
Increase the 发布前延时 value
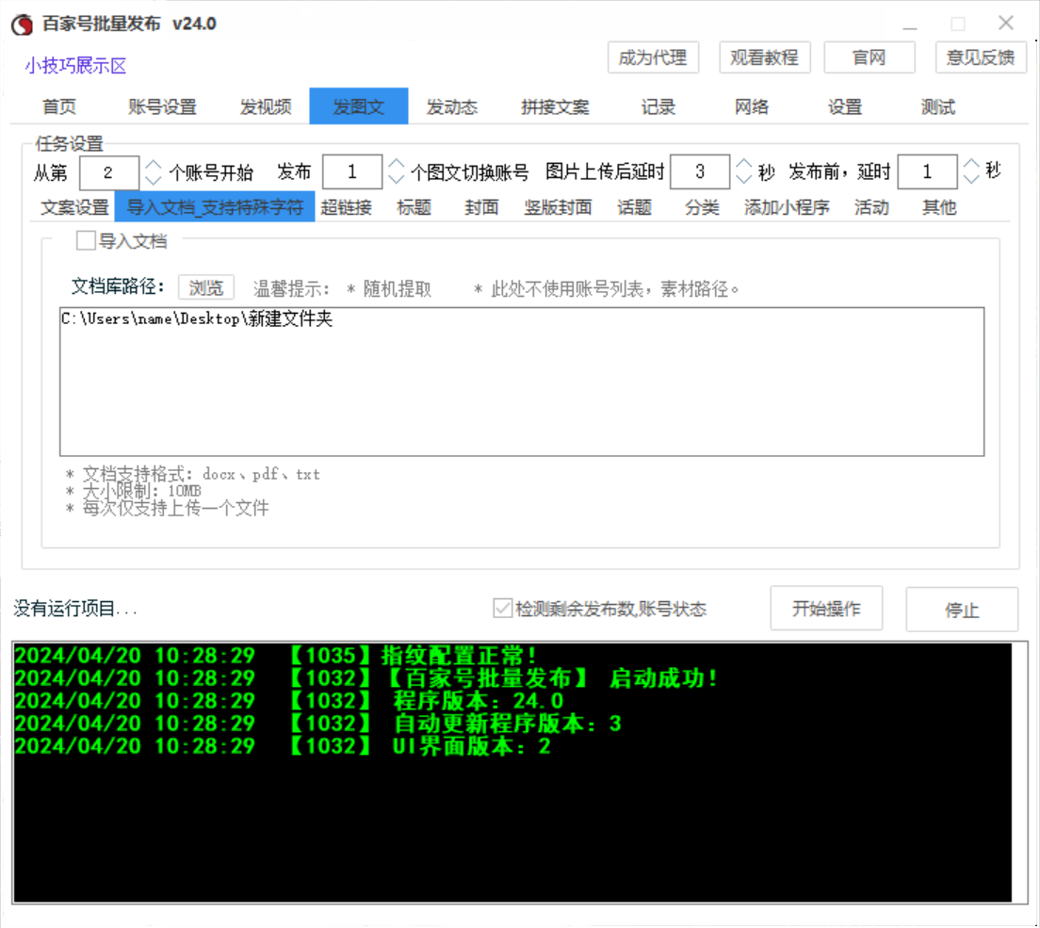[971, 164]
